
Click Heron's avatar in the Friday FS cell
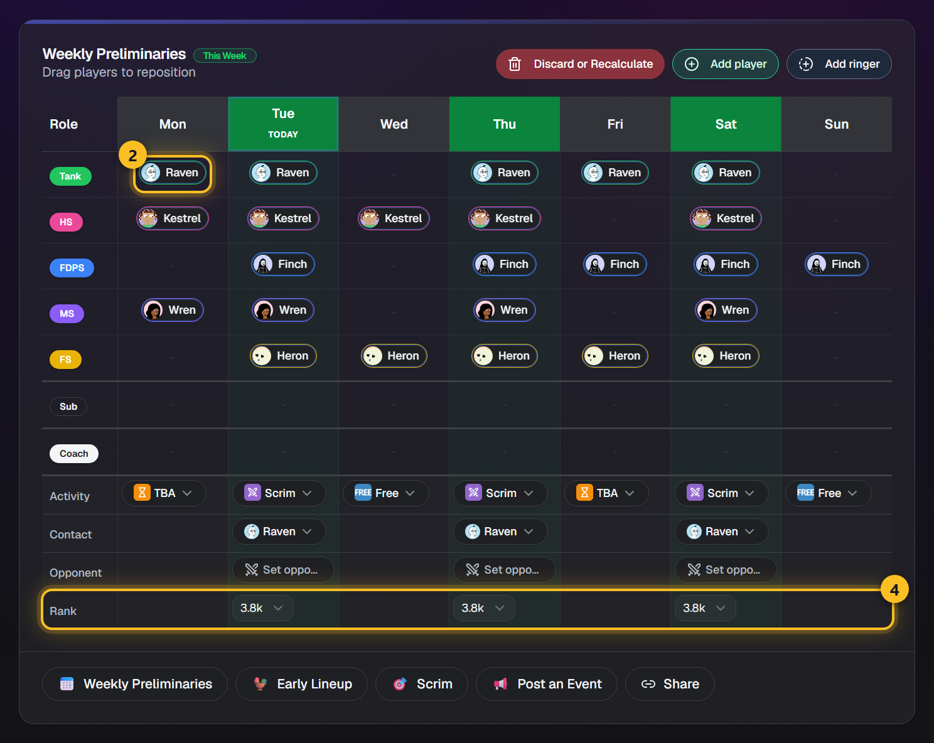point(593,356)
